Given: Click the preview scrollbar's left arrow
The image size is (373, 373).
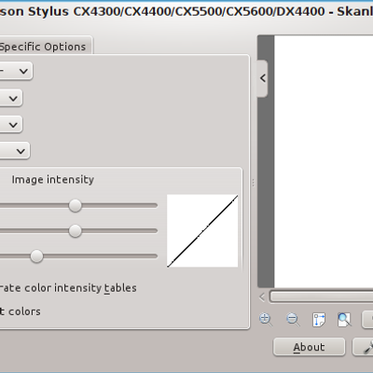Looking at the screenshot, I should [262, 297].
